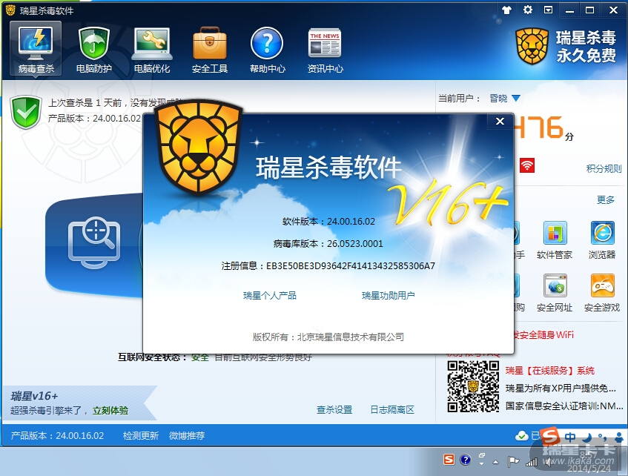Open 查杀设置 scan settings

(334, 410)
